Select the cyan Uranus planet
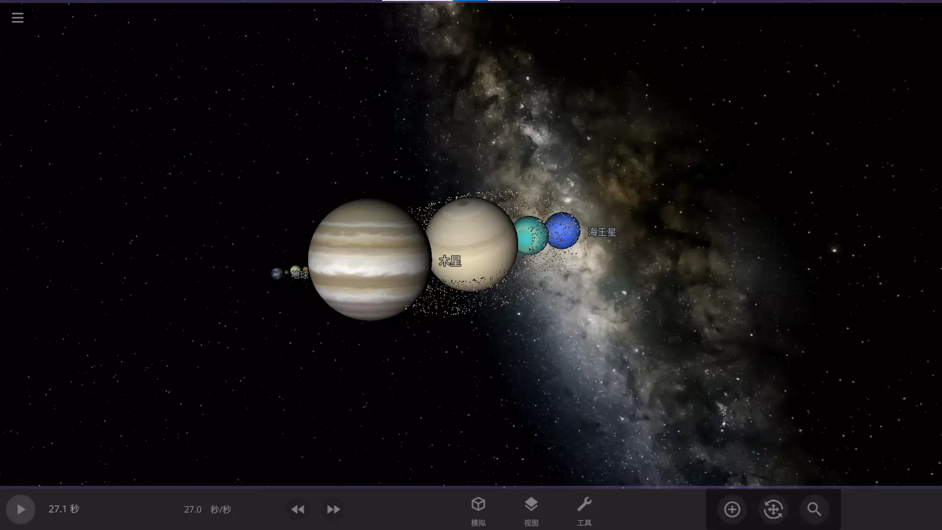 click(x=529, y=236)
